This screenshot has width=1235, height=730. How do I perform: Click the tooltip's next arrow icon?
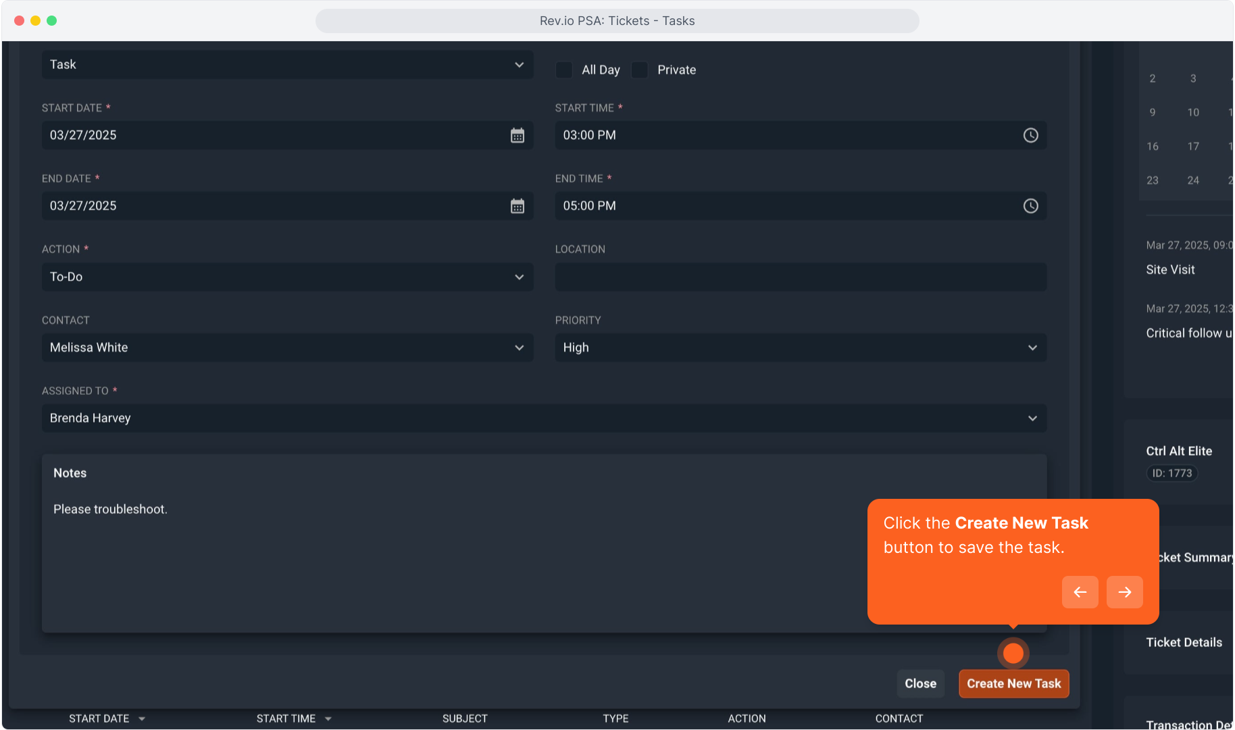(x=1124, y=592)
